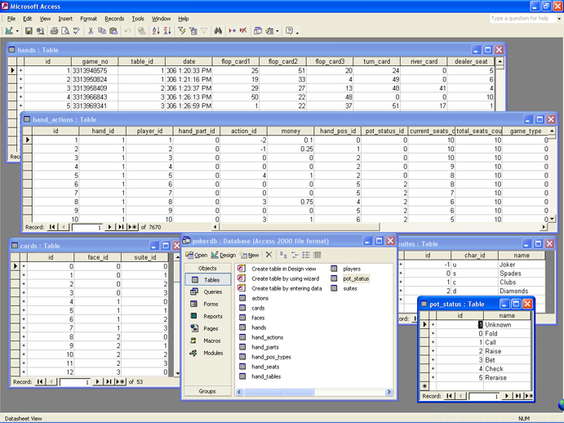
Task: Open the File menu
Action: (11, 19)
